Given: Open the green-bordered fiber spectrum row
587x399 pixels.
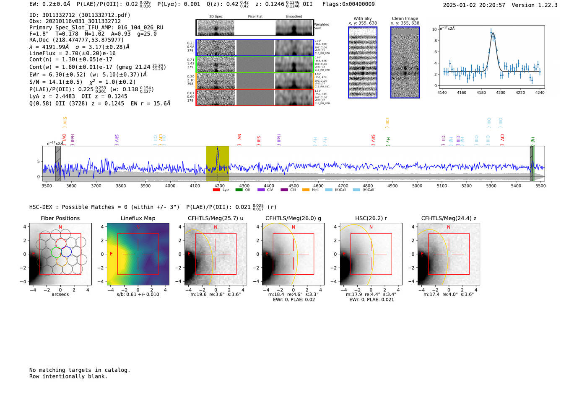Looking at the screenshot, I should [x=255, y=64].
